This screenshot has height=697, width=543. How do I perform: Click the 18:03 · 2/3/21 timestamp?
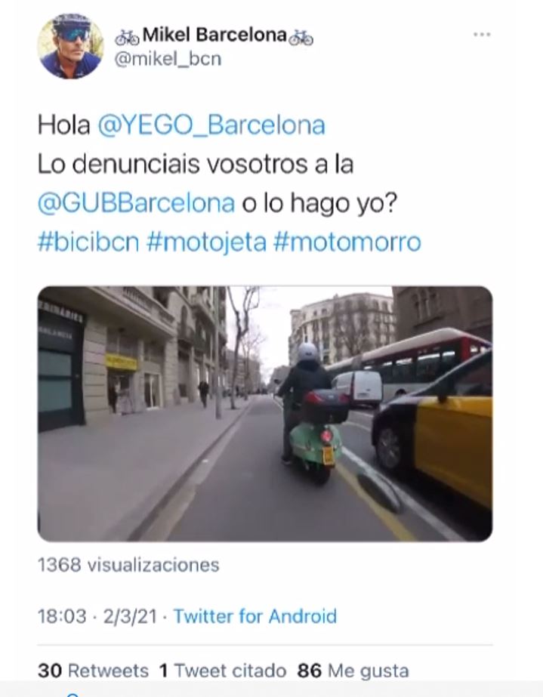click(x=97, y=616)
